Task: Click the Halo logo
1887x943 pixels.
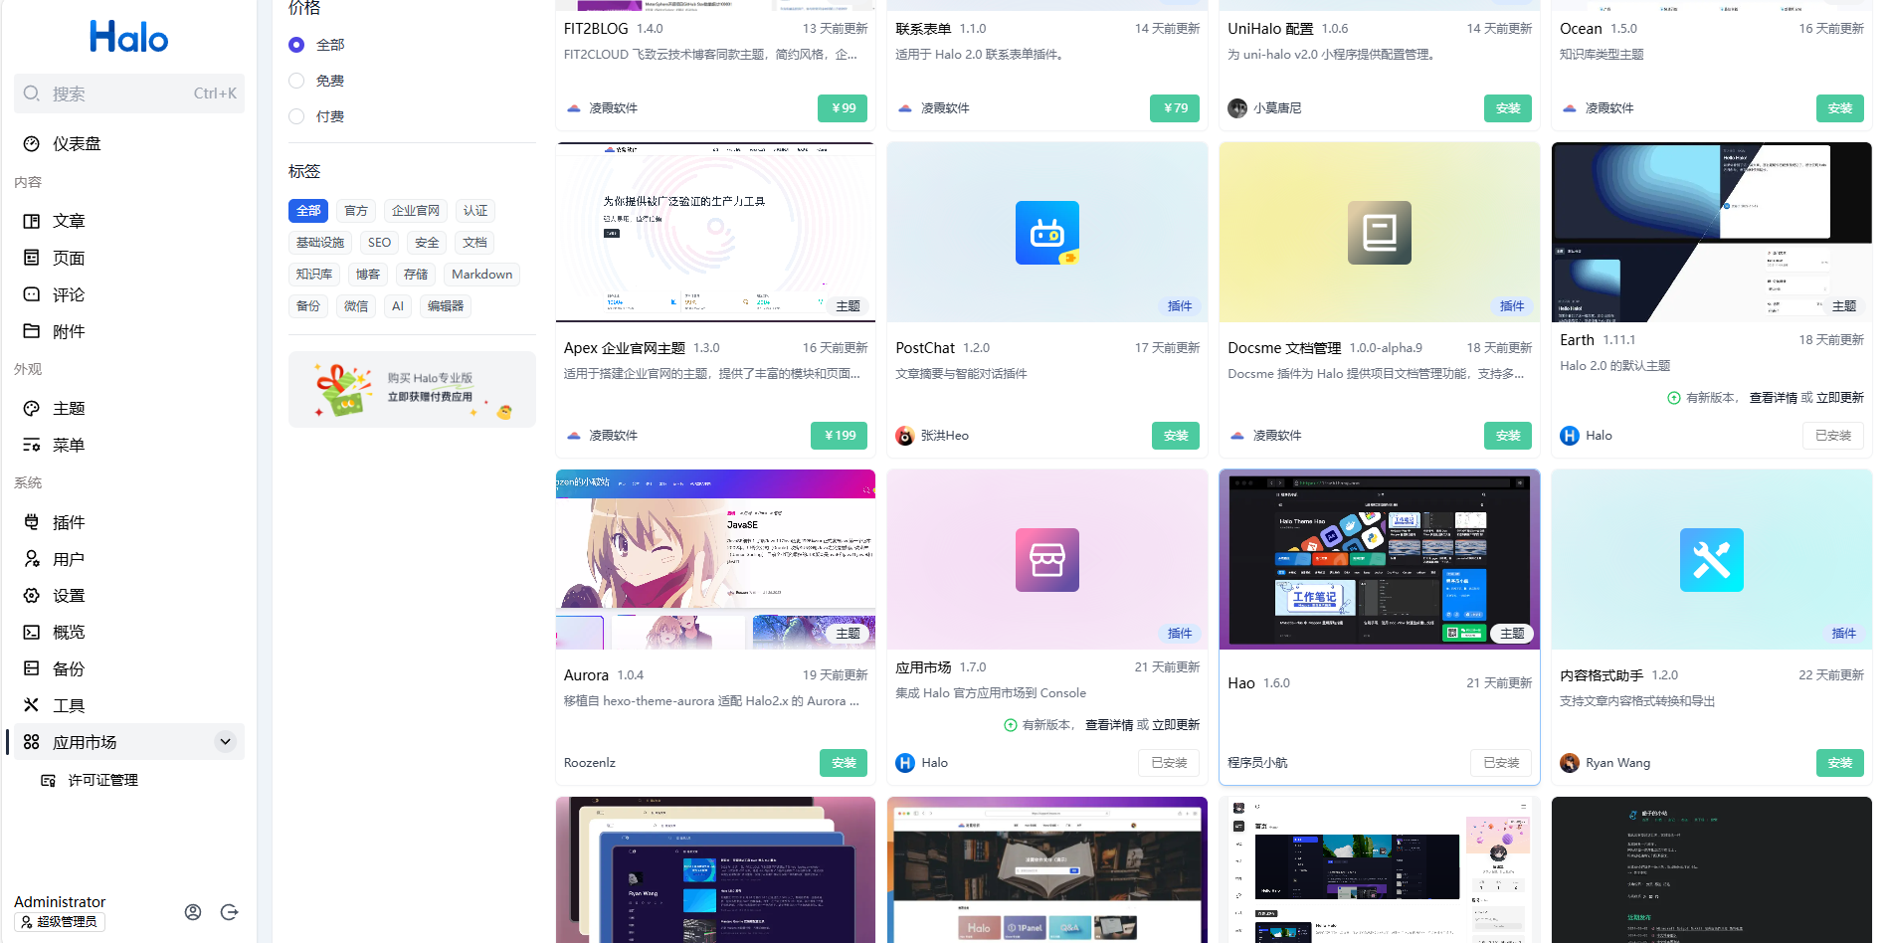Action: point(129,38)
